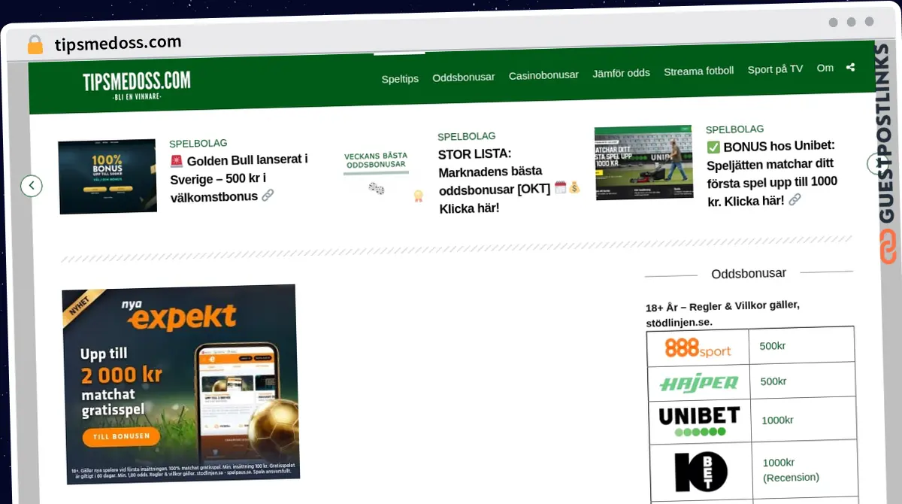Click the SPELBOLAG category above Unibet bonus
The width and height of the screenshot is (902, 504).
(x=734, y=129)
